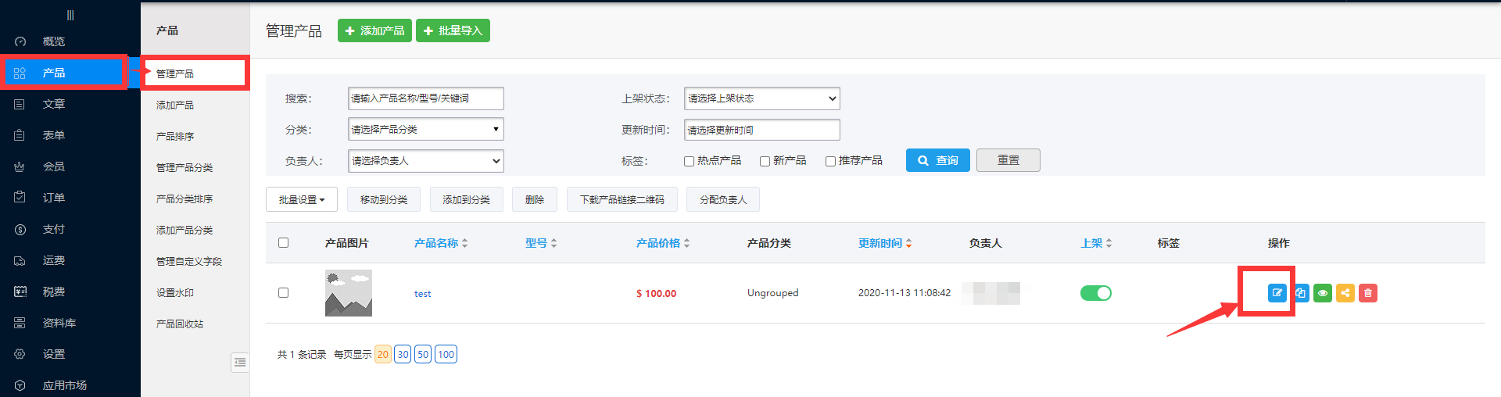Click the 删除 bulk delete button
Image resolution: width=1501 pixels, height=397 pixels.
point(535,199)
